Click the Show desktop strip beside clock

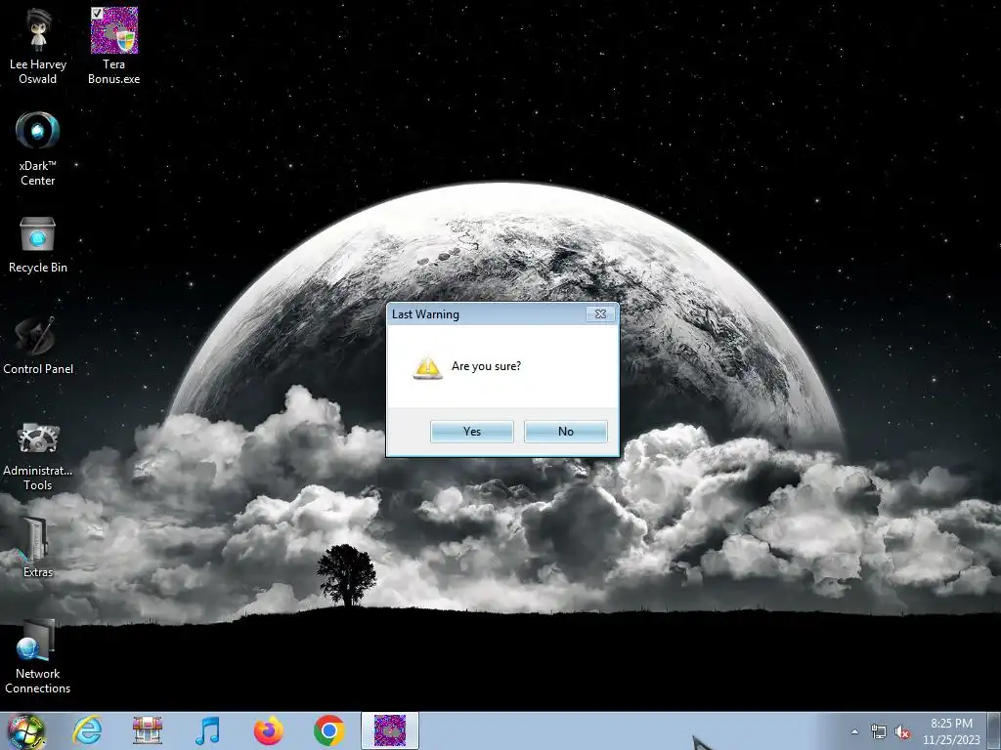click(x=994, y=731)
